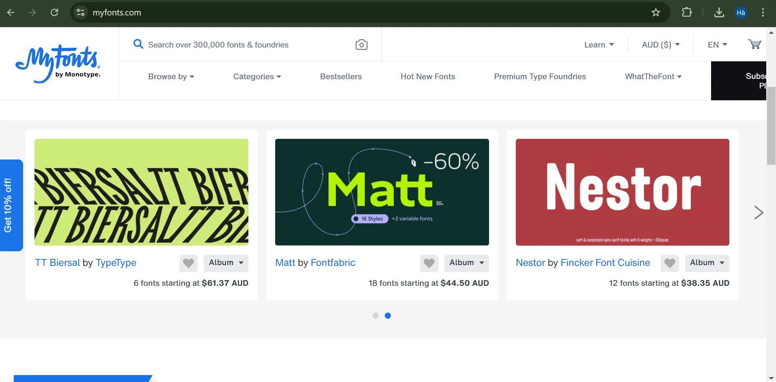
Task: Open the Nestor font link
Action: (530, 263)
